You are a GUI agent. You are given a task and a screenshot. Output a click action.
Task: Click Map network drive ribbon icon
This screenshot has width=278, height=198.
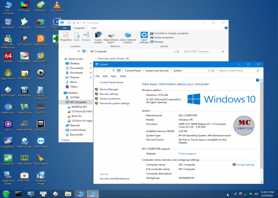pyautogui.click(x=111, y=38)
